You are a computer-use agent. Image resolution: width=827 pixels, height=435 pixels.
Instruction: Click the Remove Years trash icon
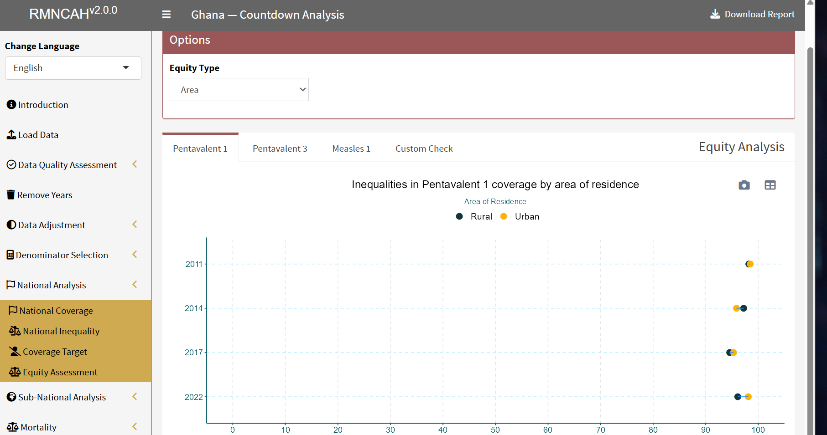tap(11, 194)
